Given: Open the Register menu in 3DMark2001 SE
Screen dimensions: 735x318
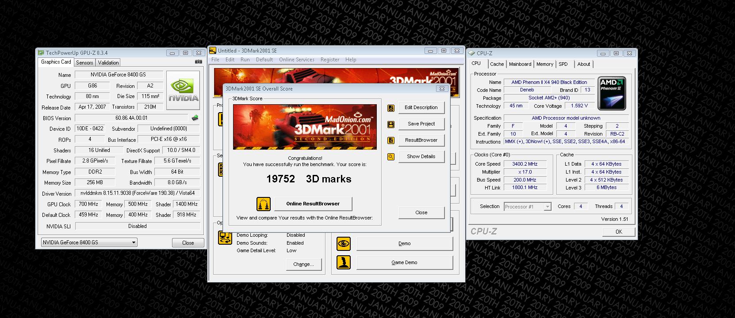Looking at the screenshot, I should click(330, 60).
